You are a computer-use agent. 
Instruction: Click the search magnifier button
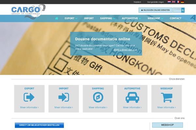pyautogui.click(x=183, y=10)
